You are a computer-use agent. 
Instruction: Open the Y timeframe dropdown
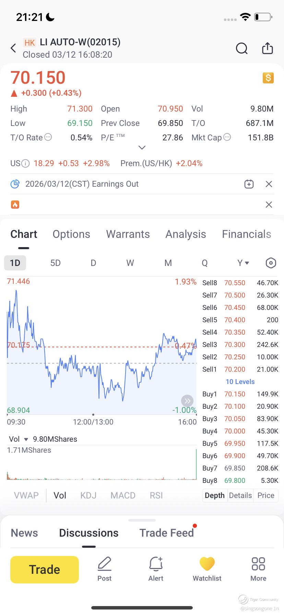[243, 263]
